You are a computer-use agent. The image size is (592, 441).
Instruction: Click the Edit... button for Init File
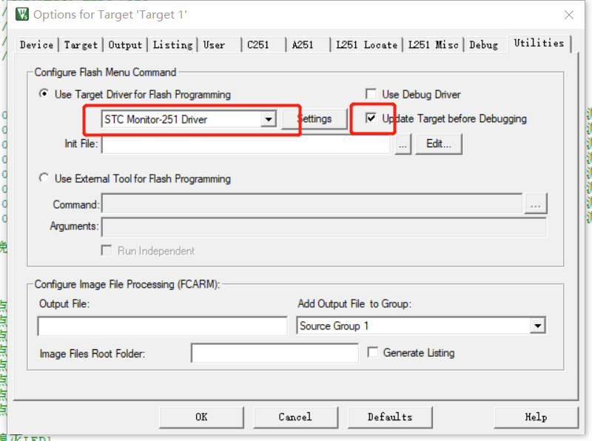click(x=438, y=144)
